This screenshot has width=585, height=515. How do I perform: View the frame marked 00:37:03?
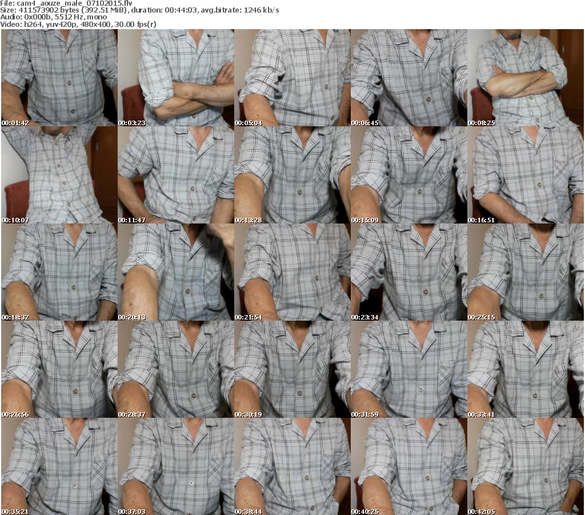(x=176, y=466)
